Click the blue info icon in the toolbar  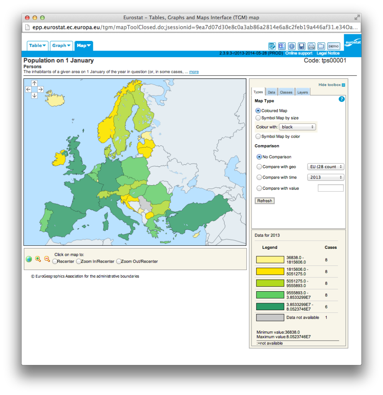tap(292, 46)
